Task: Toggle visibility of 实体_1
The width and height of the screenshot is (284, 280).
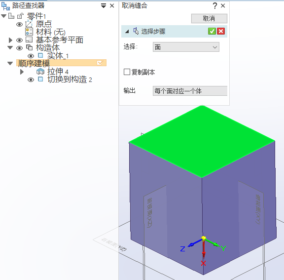Action: (31, 56)
